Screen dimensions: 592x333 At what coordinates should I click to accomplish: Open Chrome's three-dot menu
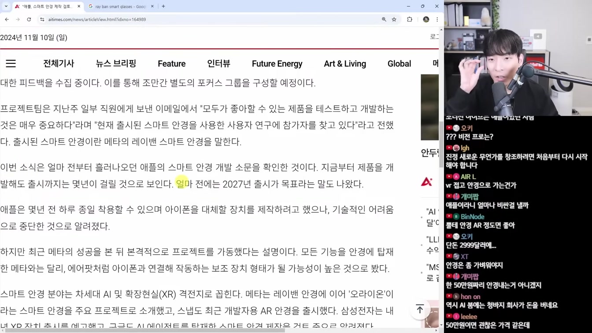[437, 19]
